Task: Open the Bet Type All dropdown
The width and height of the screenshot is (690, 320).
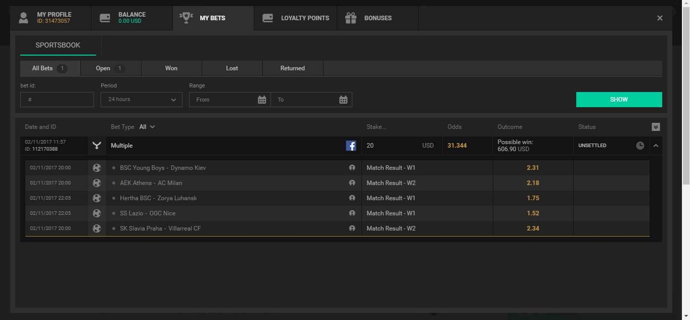Action: 147,127
